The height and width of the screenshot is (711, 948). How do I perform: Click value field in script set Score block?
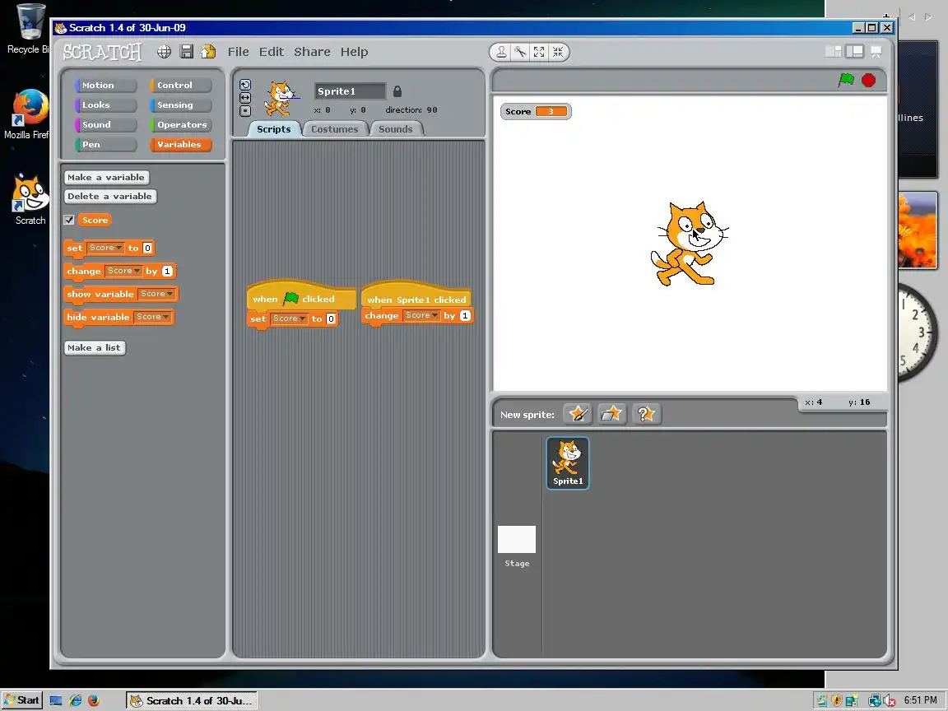pos(331,318)
